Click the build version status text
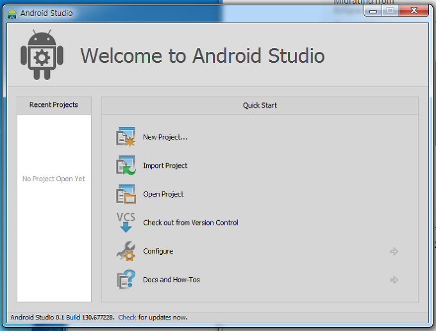The image size is (436, 331). tap(62, 317)
